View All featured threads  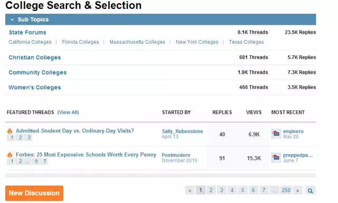click(68, 112)
